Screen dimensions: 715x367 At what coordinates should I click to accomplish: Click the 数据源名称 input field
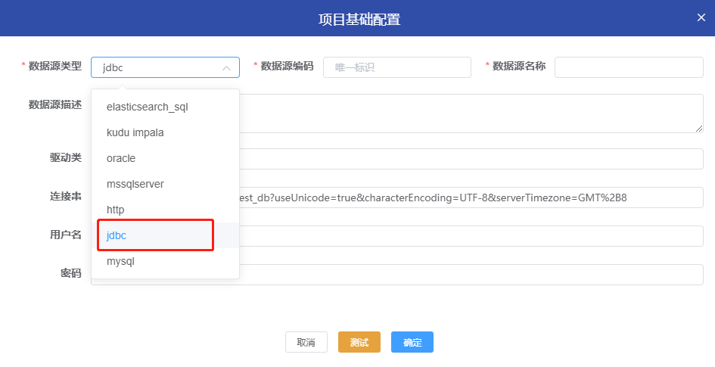(628, 67)
